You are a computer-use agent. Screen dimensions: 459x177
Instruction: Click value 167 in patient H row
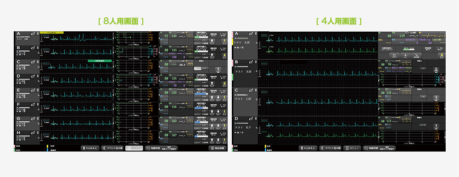pyautogui.click(x=174, y=135)
